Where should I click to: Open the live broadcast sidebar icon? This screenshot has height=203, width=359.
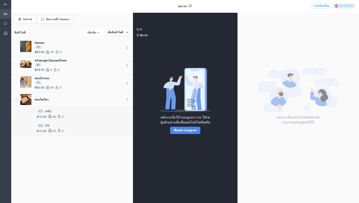click(5, 14)
